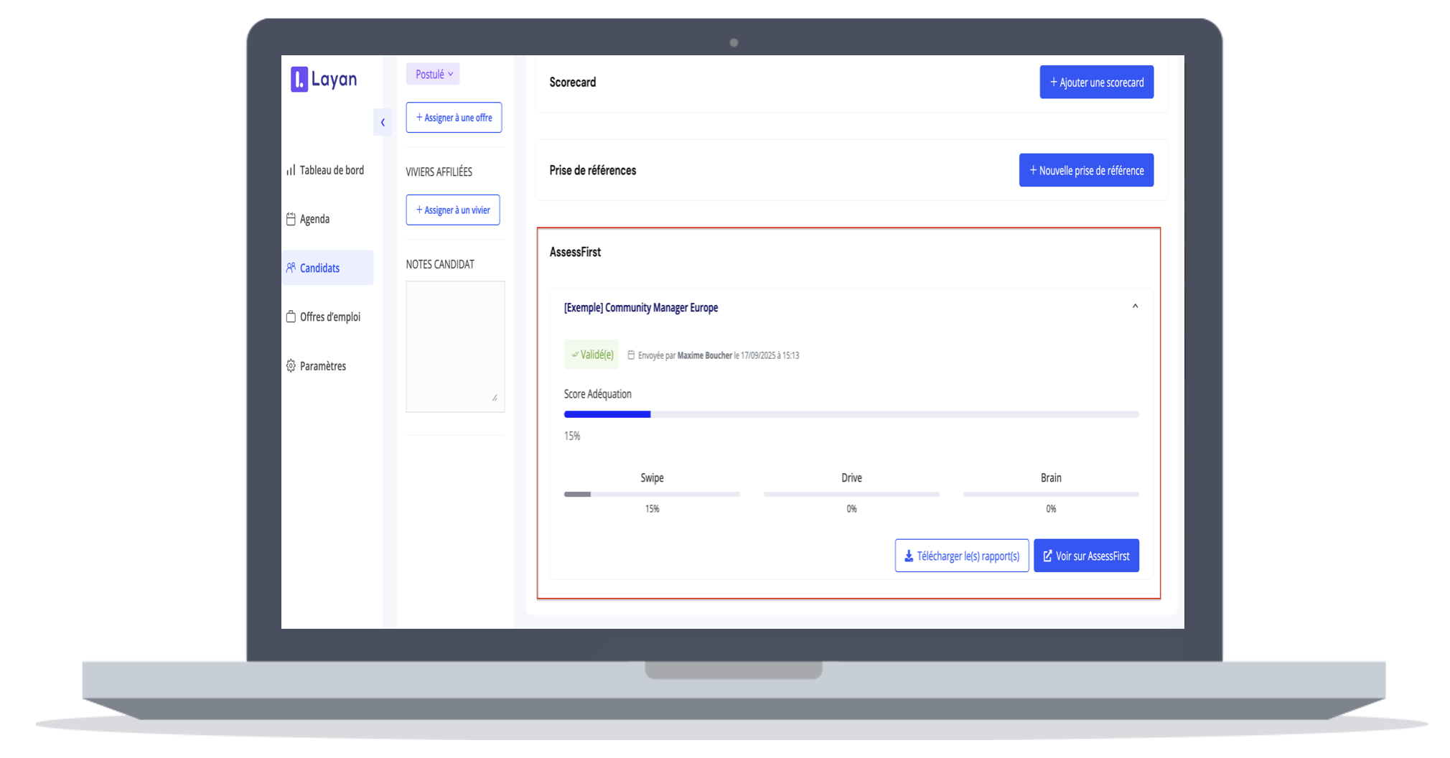Image resolution: width=1450 pixels, height=758 pixels.
Task: Click Ajouter une scorecard button
Action: (x=1096, y=83)
